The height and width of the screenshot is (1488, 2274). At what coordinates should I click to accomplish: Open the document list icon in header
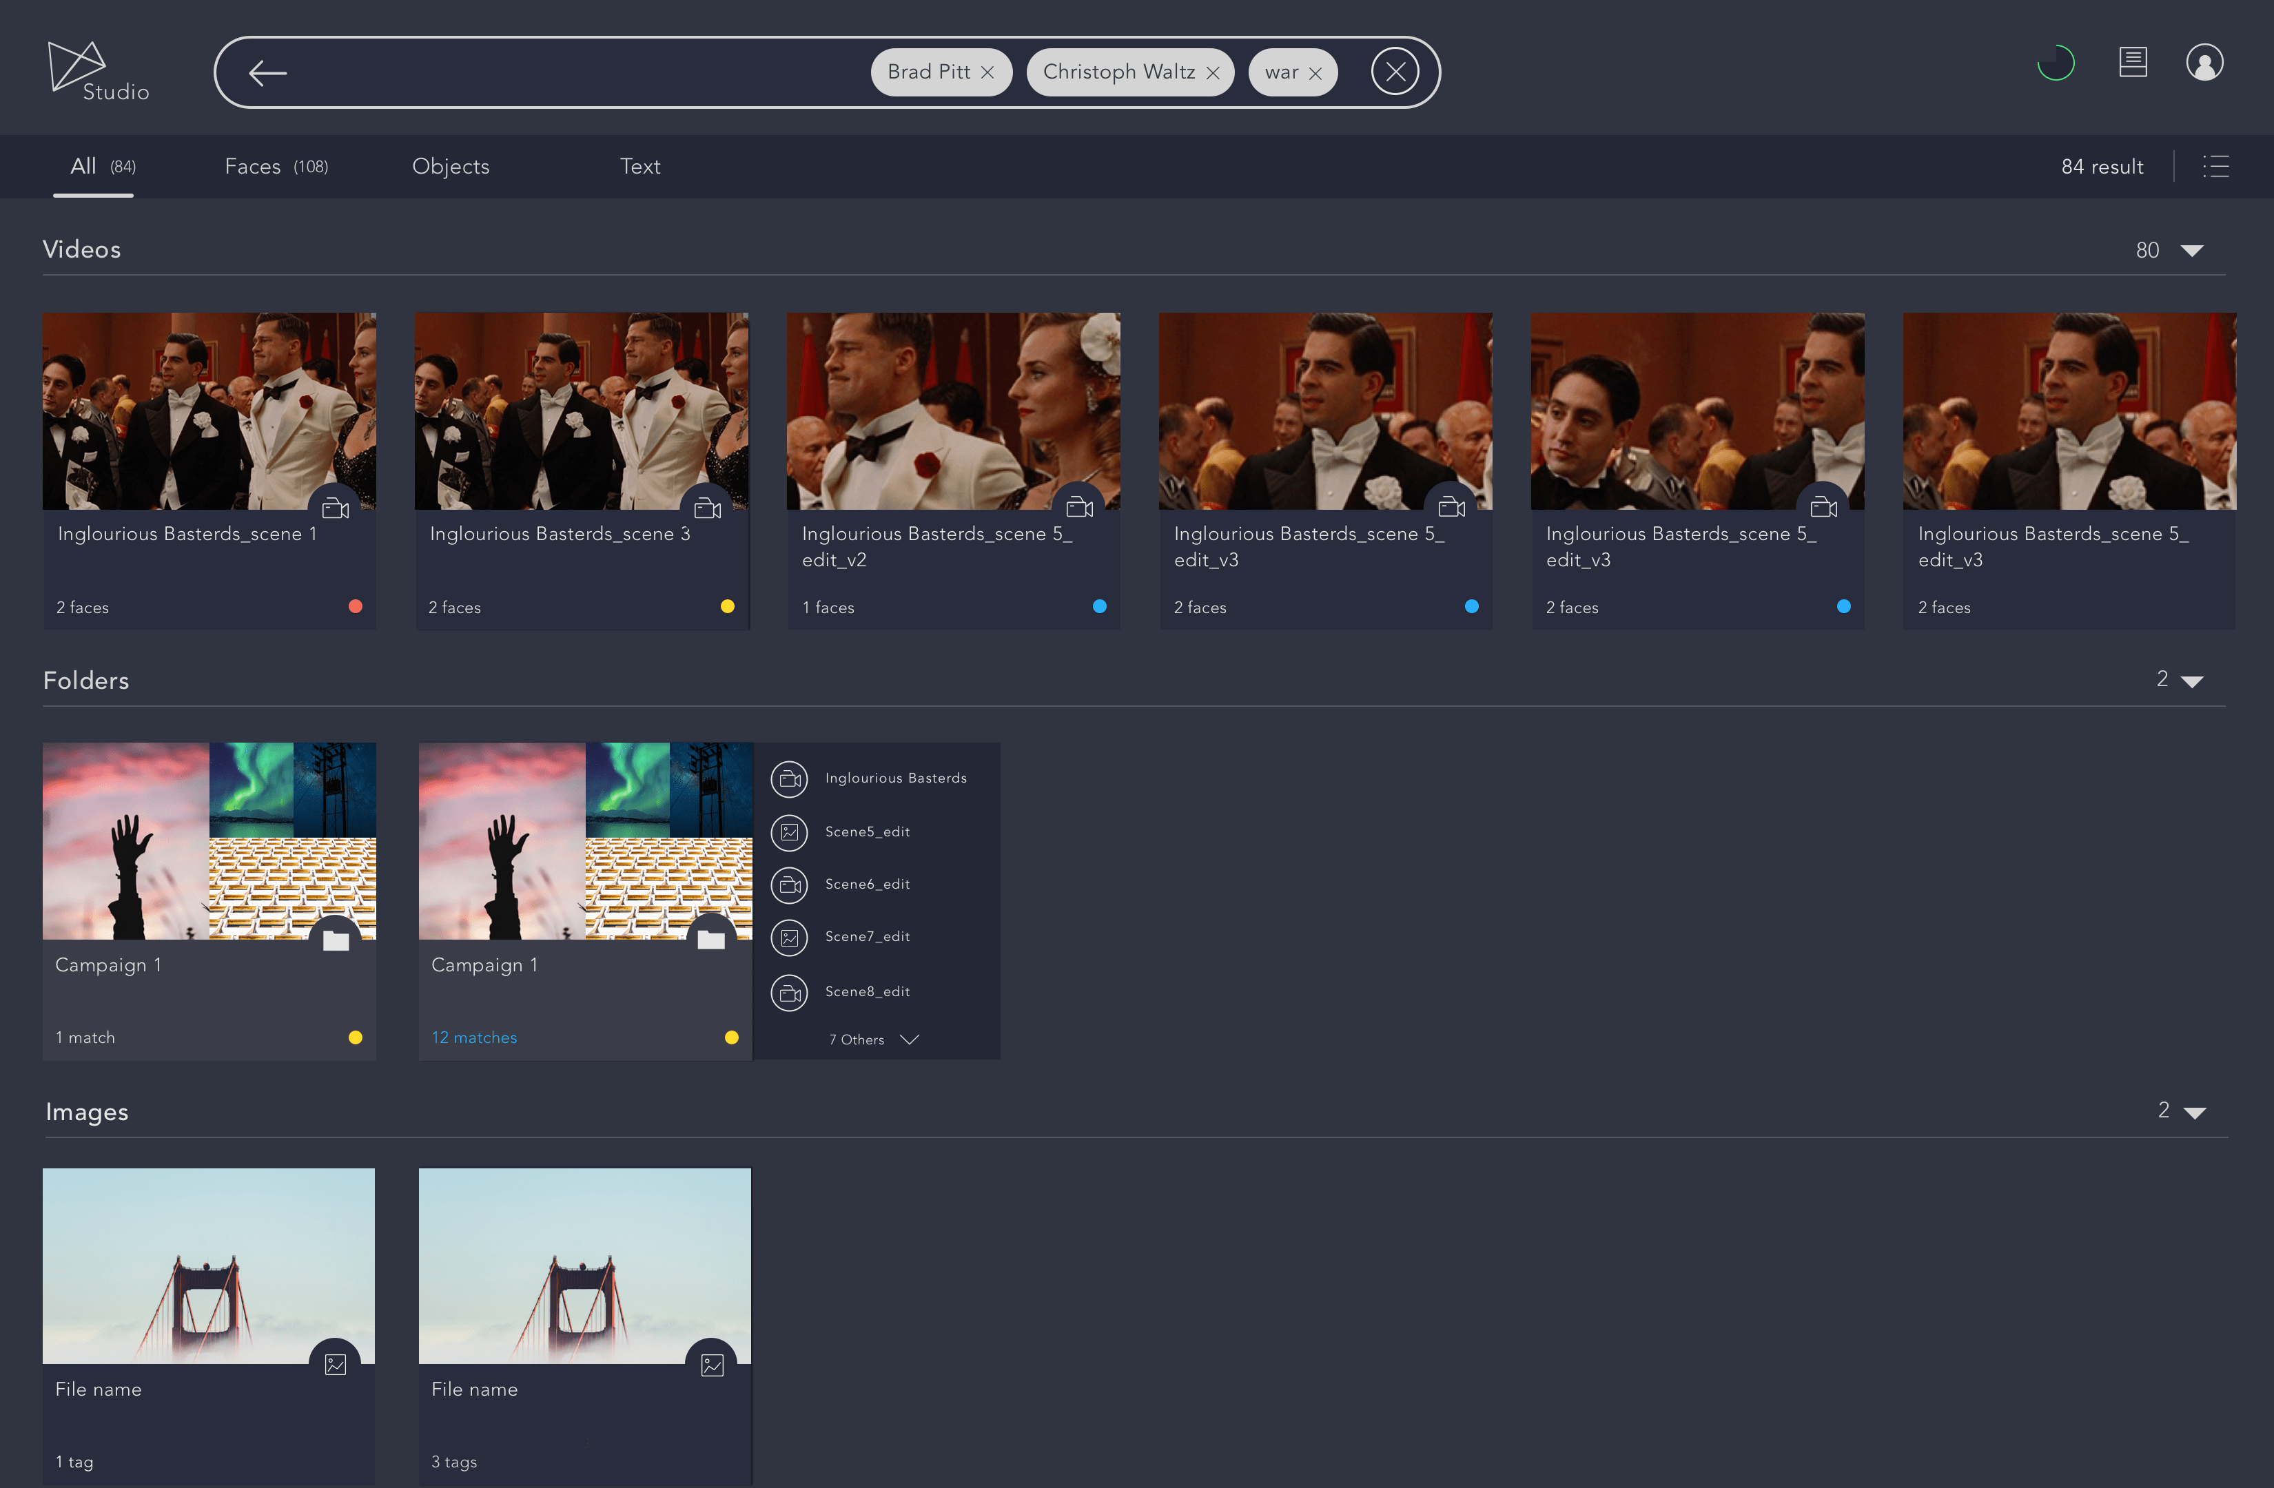(x=2133, y=63)
